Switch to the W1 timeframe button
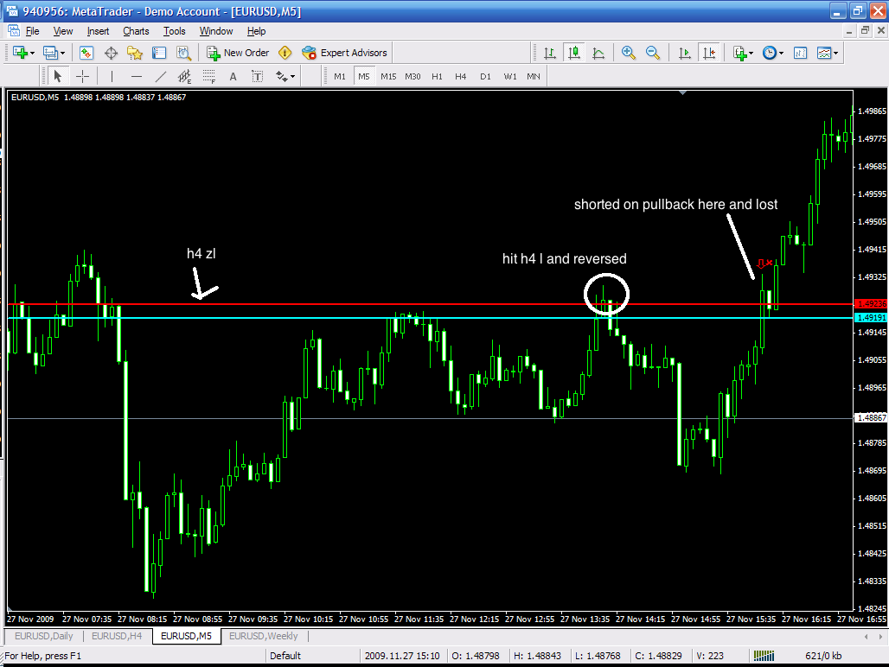This screenshot has width=889, height=667. coord(510,76)
